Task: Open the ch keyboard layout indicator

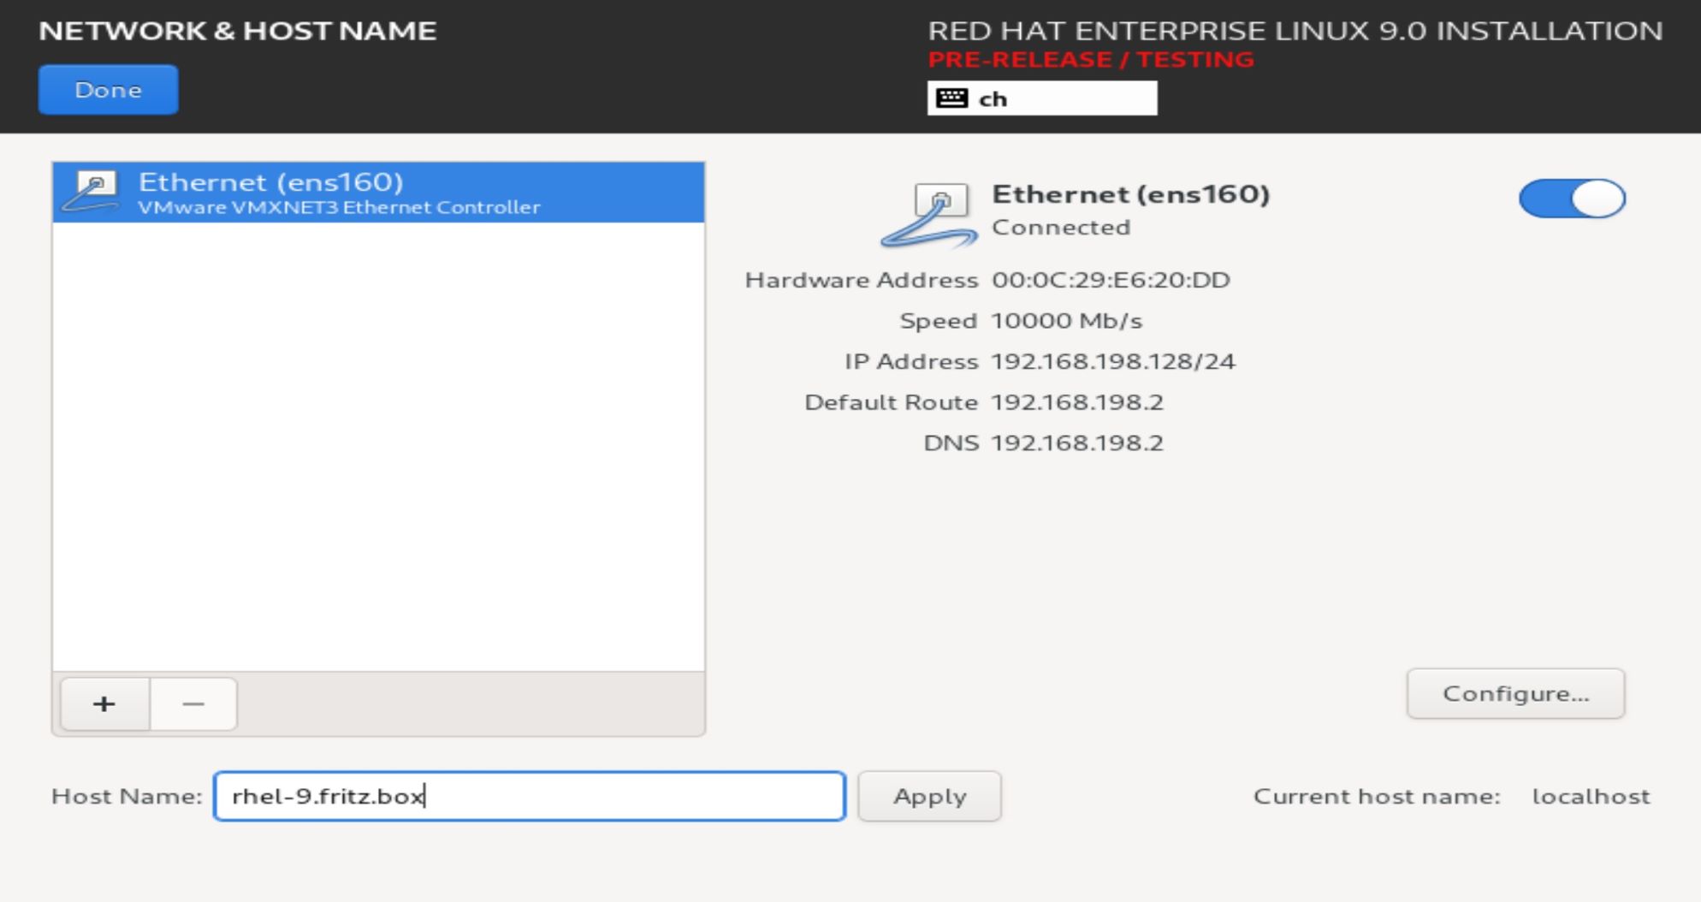Action: click(x=1042, y=98)
